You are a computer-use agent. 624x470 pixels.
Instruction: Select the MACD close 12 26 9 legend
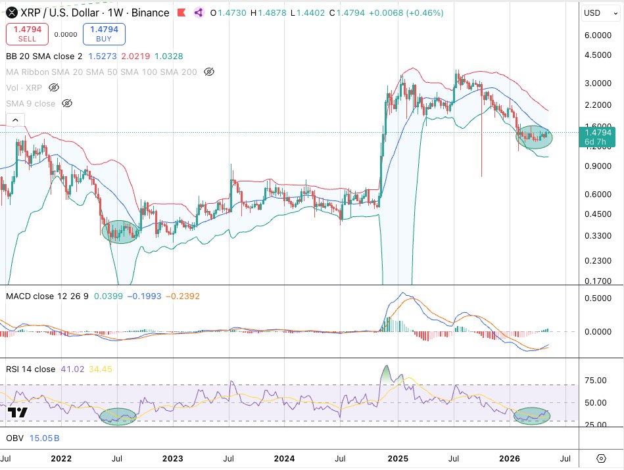point(47,296)
